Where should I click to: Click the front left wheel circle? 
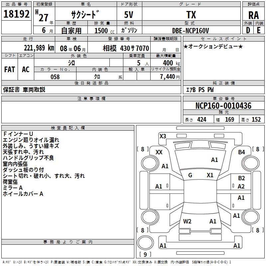150,163
